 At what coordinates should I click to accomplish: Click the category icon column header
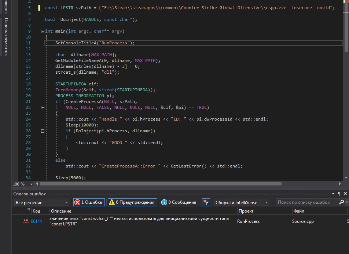(x=26, y=211)
